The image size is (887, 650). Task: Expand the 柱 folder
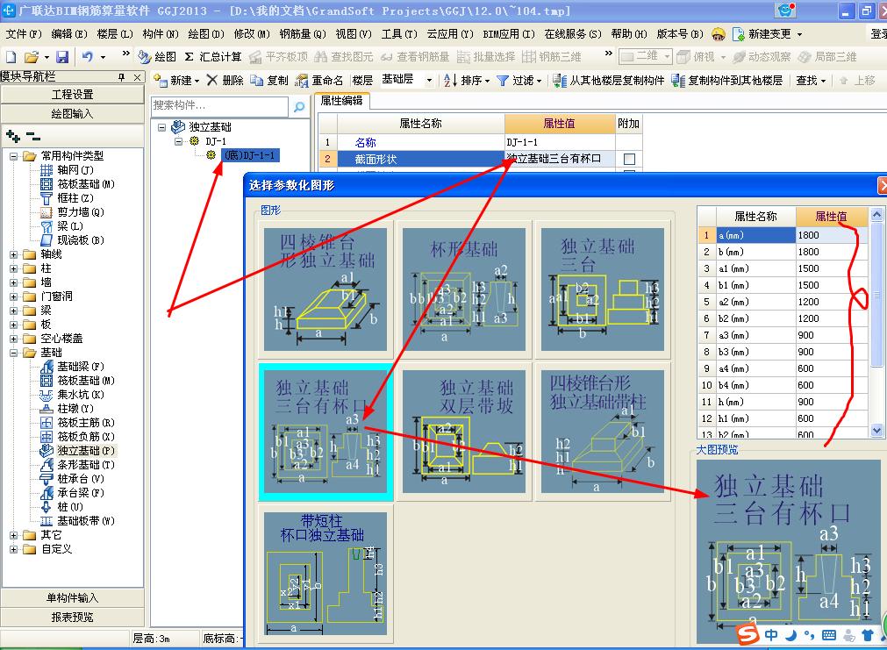point(13,268)
